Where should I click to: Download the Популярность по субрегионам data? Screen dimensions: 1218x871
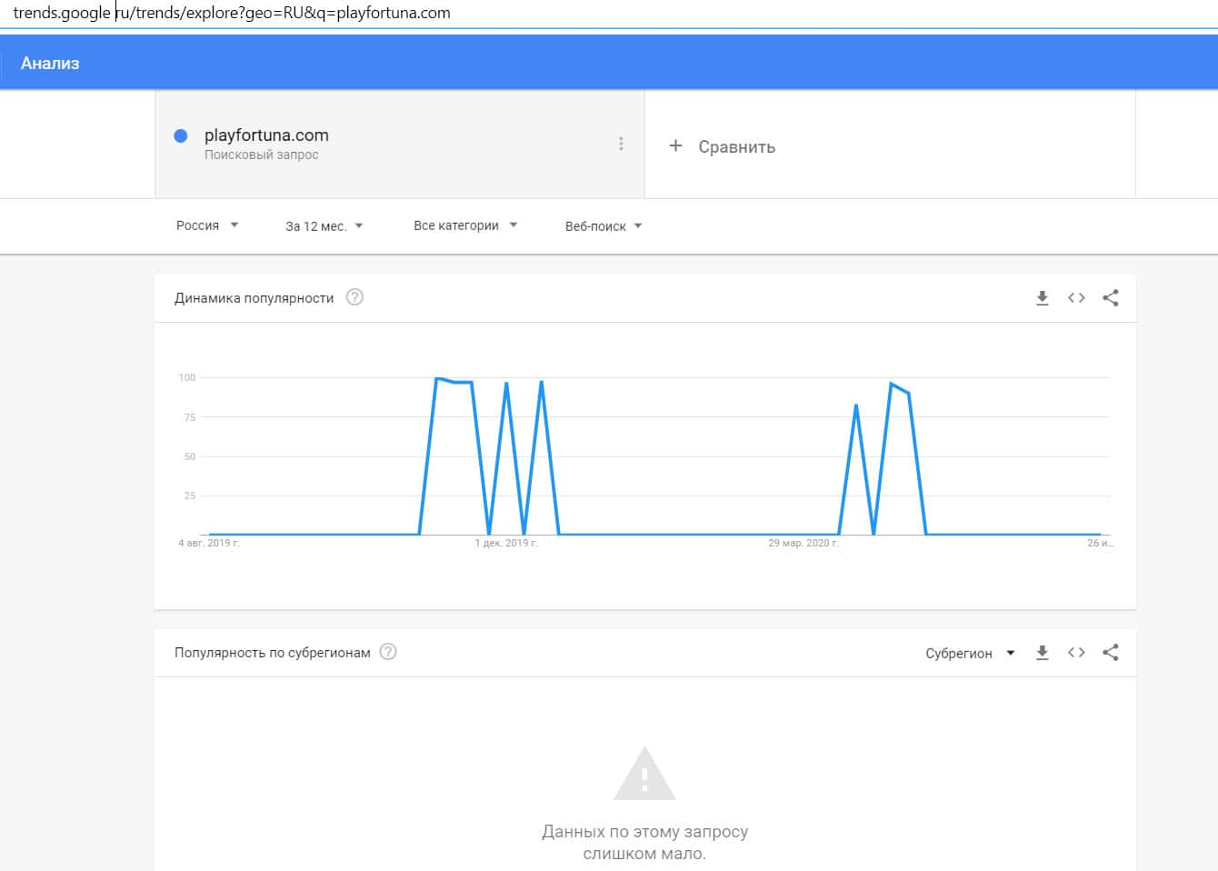tap(1043, 652)
